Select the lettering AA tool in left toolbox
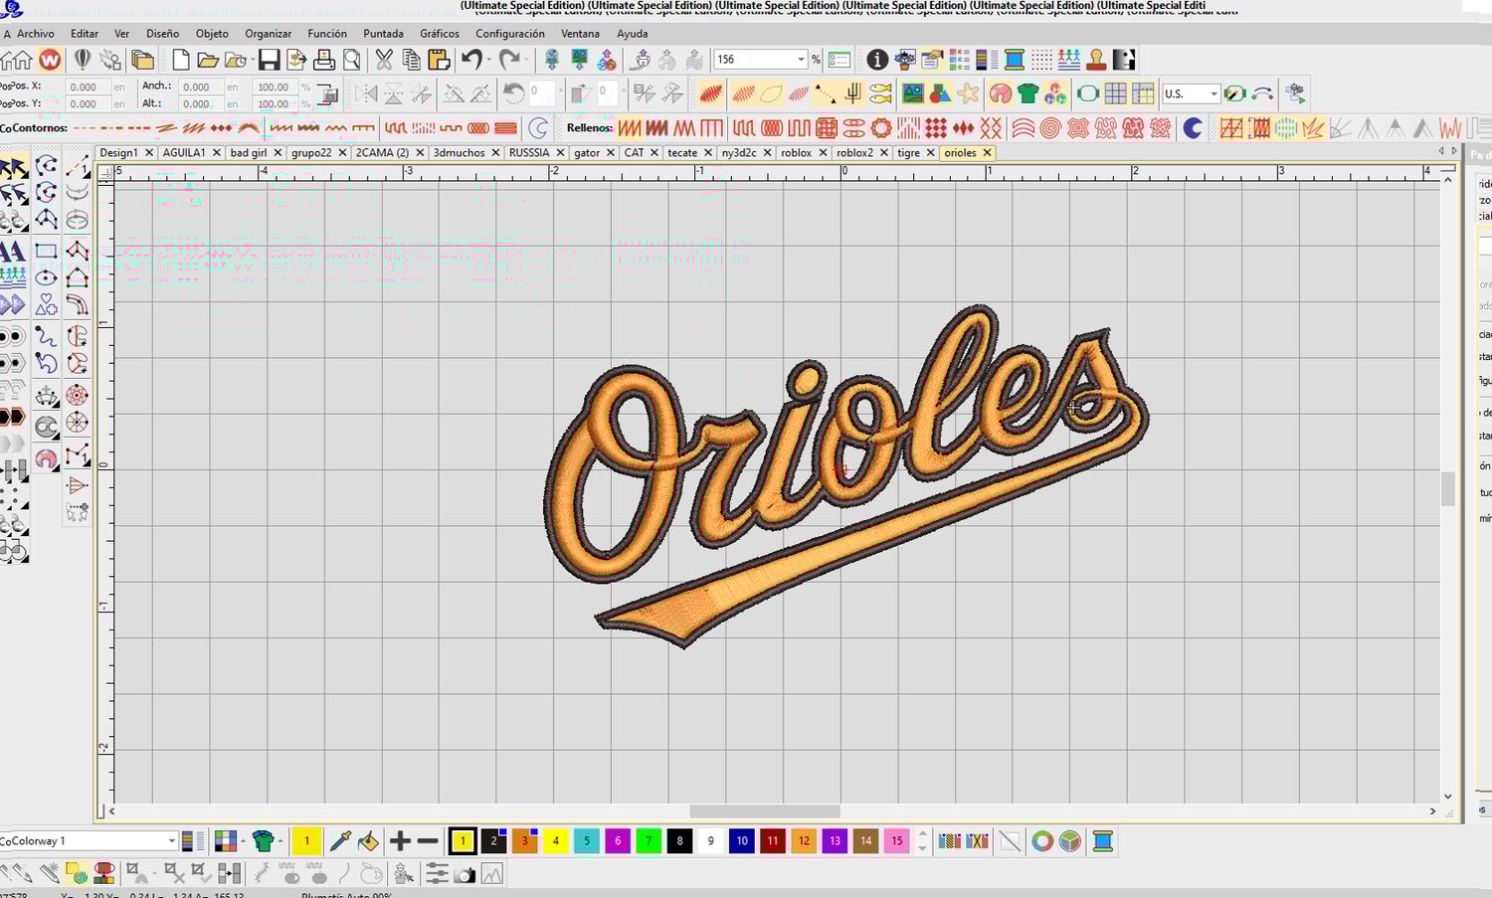Image resolution: width=1492 pixels, height=898 pixels. [x=14, y=251]
